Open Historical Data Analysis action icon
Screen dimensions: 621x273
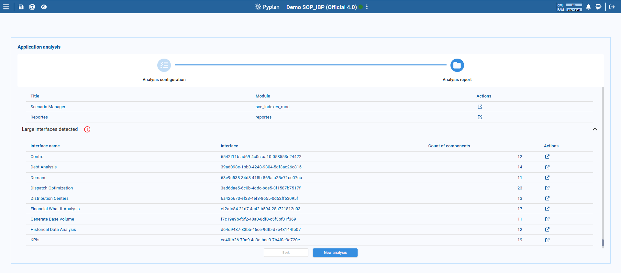click(x=547, y=229)
